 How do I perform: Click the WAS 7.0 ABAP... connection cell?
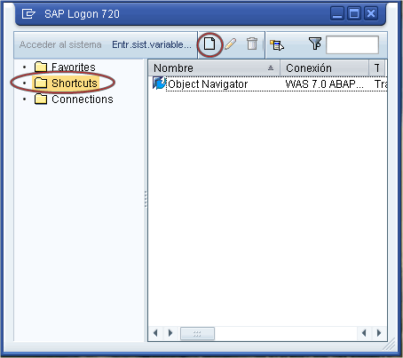coord(324,84)
